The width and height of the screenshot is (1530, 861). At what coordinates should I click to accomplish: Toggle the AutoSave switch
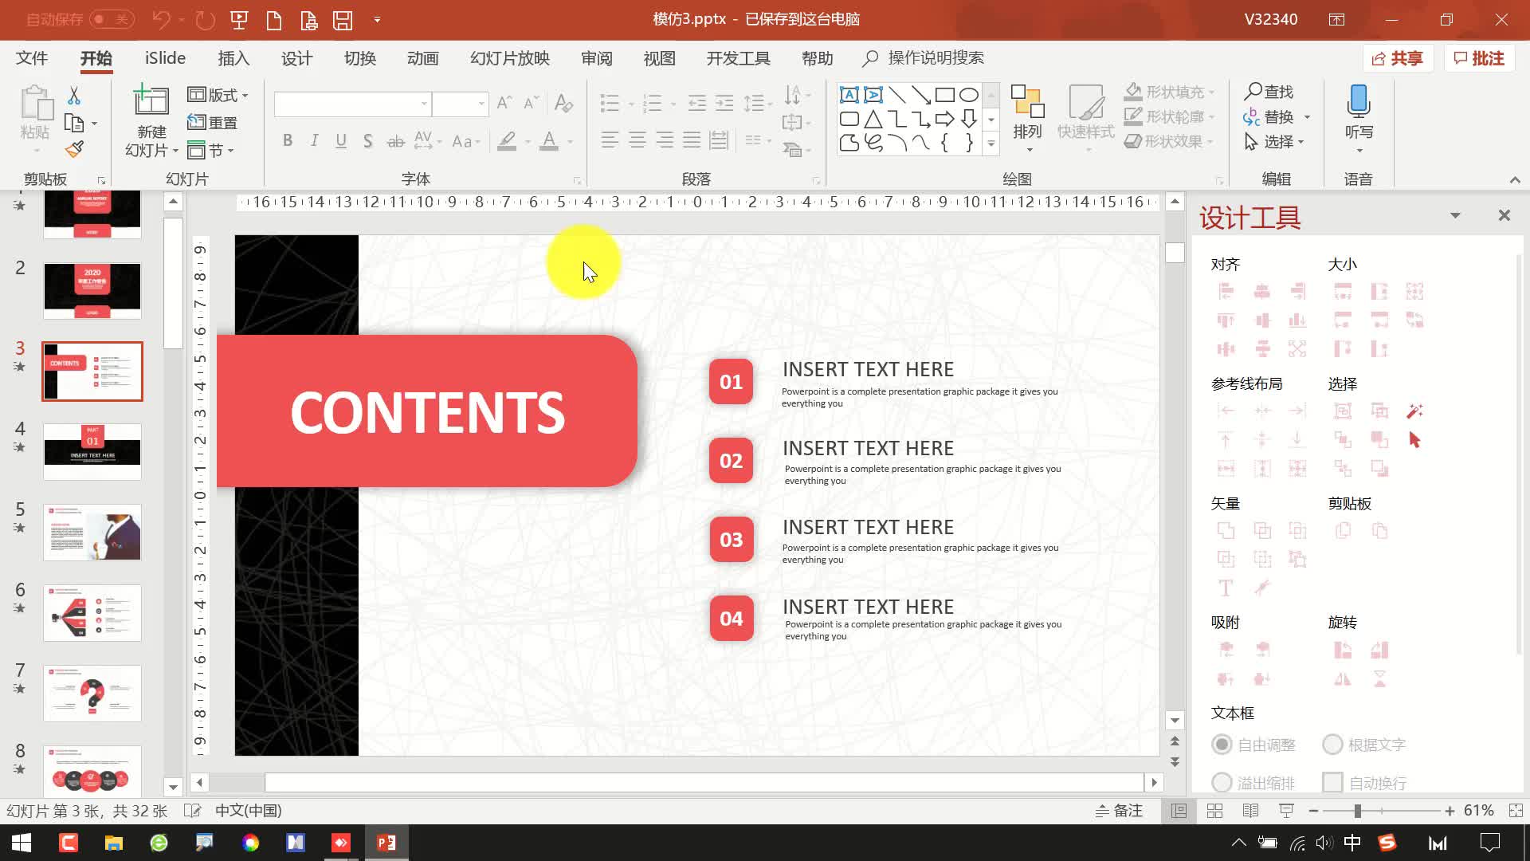pyautogui.click(x=112, y=20)
